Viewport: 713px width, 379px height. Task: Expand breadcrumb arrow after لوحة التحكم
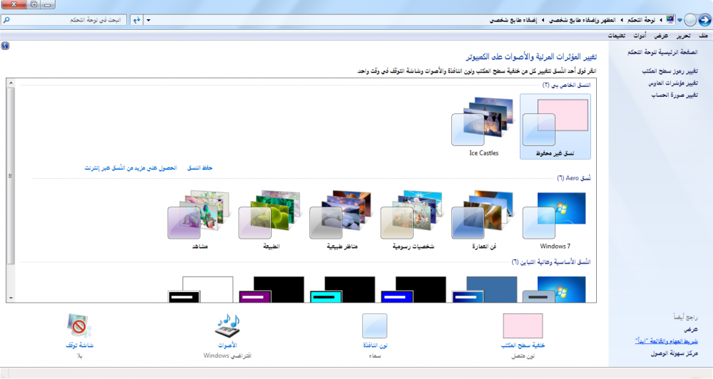pos(622,20)
